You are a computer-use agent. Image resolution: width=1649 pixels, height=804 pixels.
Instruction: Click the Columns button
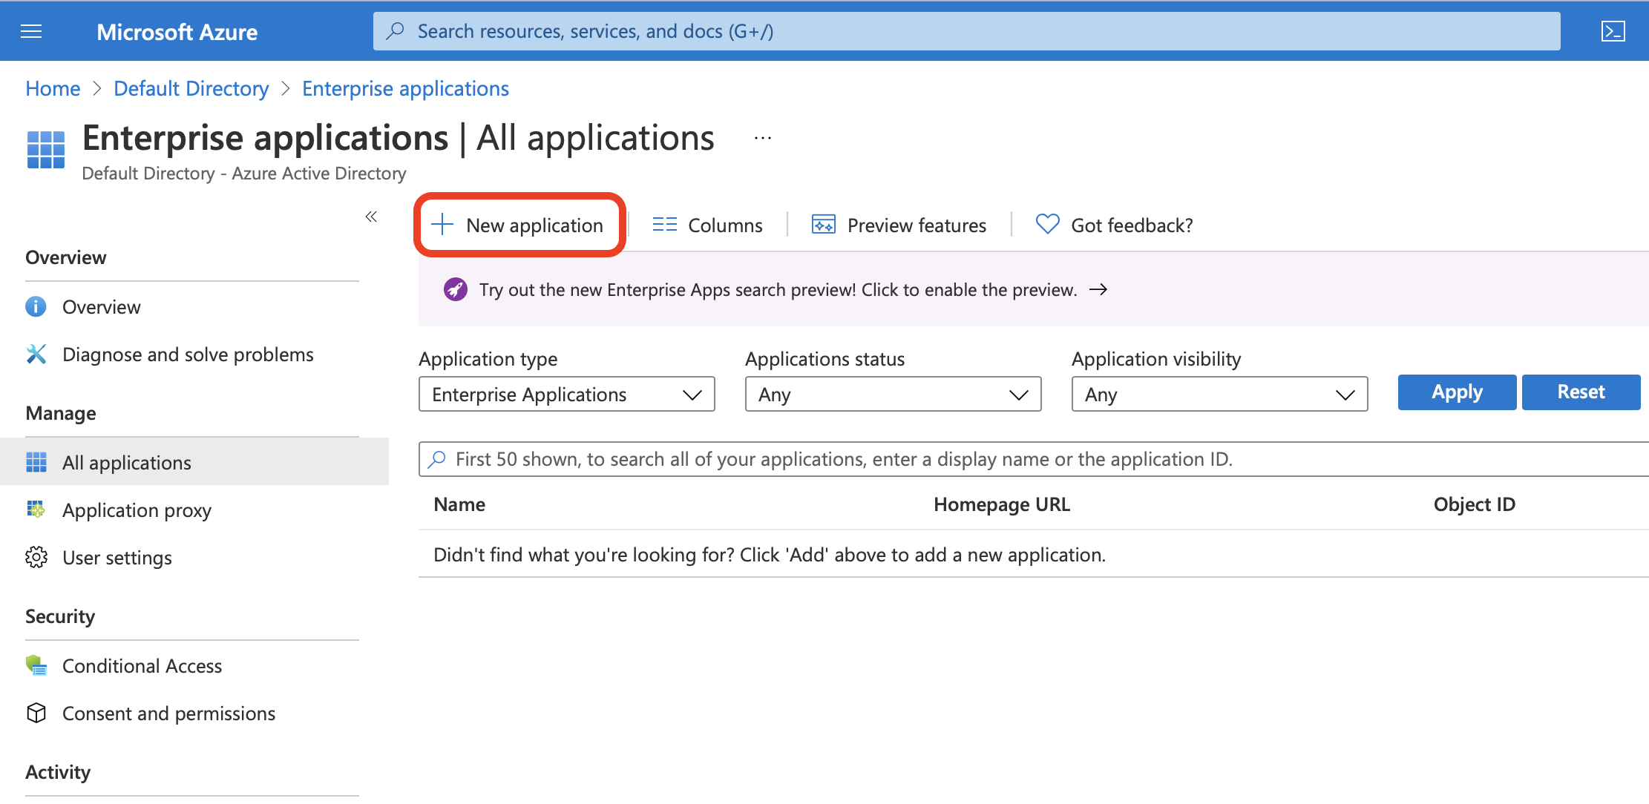pos(707,225)
